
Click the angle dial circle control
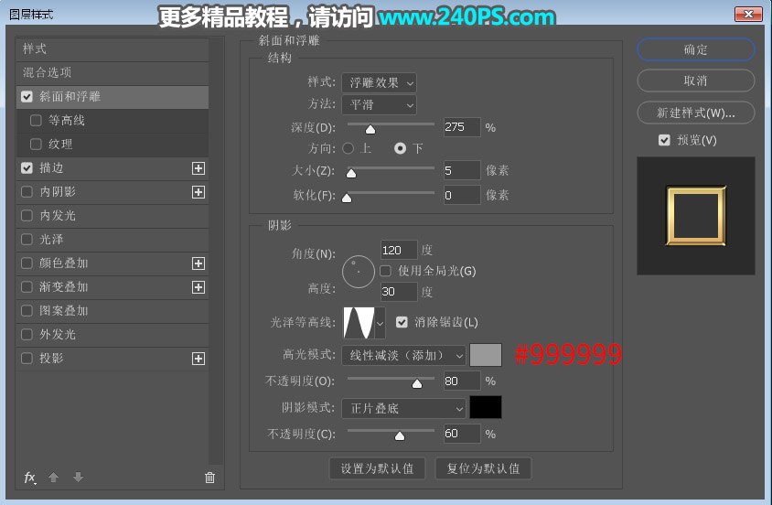coord(359,271)
